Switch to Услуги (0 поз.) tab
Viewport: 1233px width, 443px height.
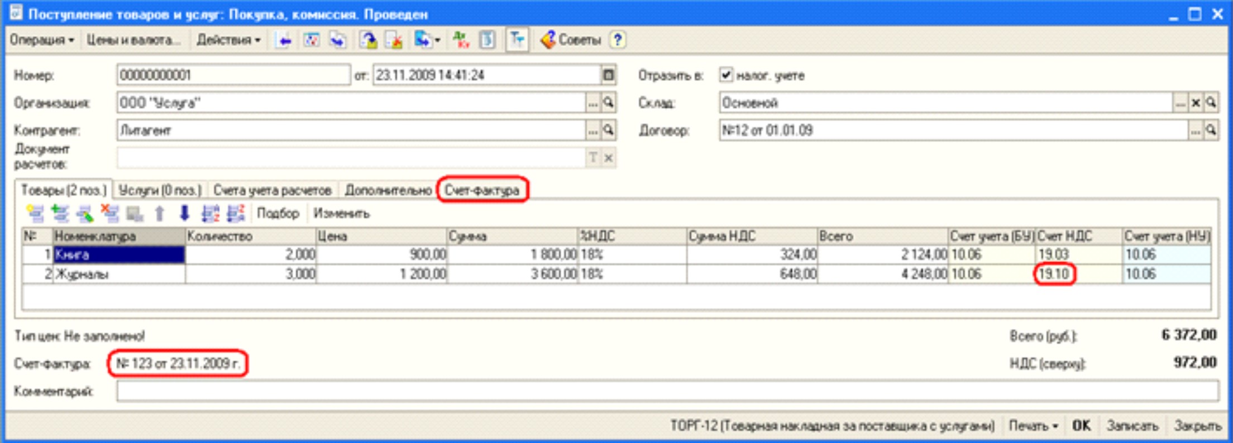pyautogui.click(x=160, y=190)
